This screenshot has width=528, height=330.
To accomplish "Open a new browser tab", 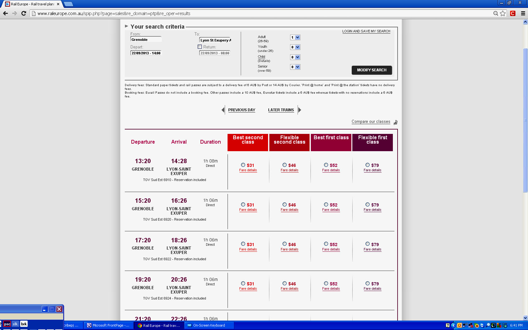I will (68, 4).
